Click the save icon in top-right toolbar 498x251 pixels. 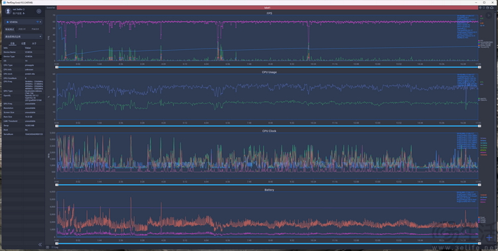pos(488,7)
